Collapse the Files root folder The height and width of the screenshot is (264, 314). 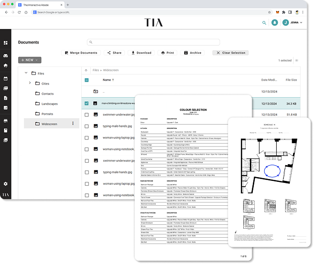[25, 74]
